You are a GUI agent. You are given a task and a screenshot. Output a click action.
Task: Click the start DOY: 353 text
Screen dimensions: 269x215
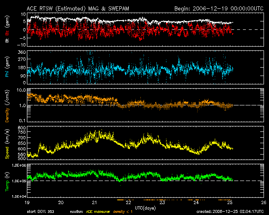click(42, 211)
